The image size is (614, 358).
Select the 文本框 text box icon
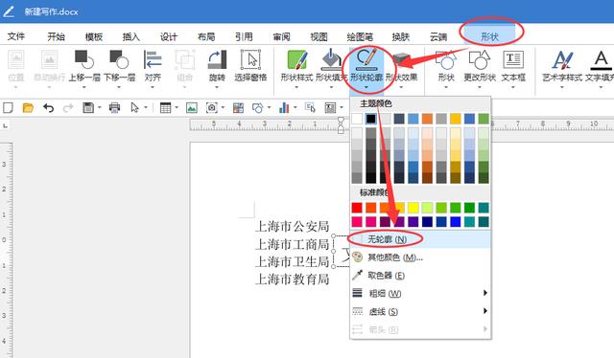513,59
